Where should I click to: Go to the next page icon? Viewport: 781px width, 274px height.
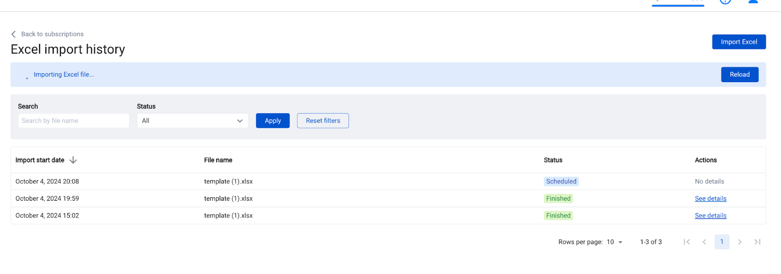pos(740,242)
